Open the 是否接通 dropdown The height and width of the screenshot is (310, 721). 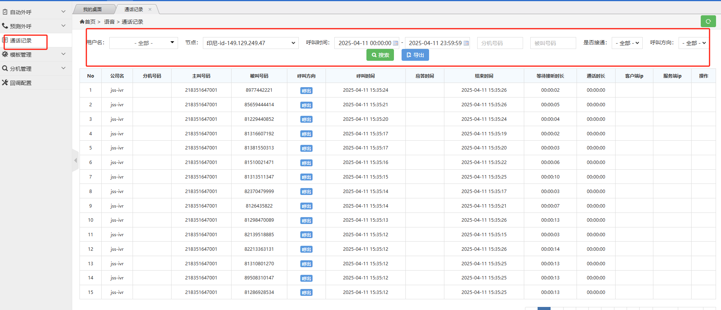pyautogui.click(x=627, y=43)
